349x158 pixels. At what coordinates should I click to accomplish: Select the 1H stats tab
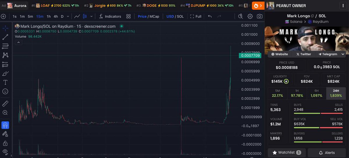tap(297, 93)
